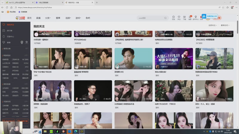Select 我的关注 heart in sidebar
239x134 pixels.
coord(4,25)
